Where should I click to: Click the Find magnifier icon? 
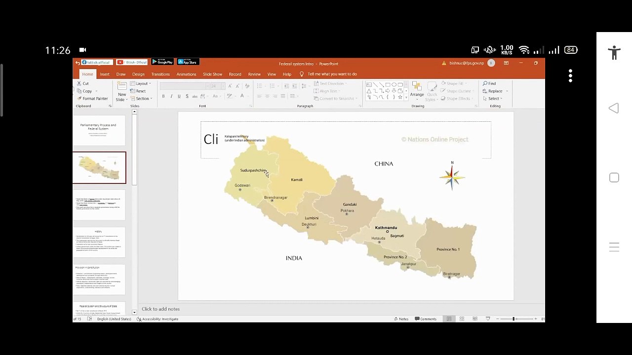485,83
